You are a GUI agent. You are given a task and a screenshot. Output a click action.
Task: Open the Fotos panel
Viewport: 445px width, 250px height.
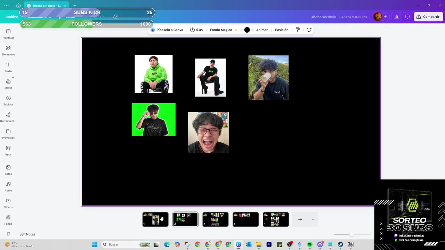click(8, 170)
